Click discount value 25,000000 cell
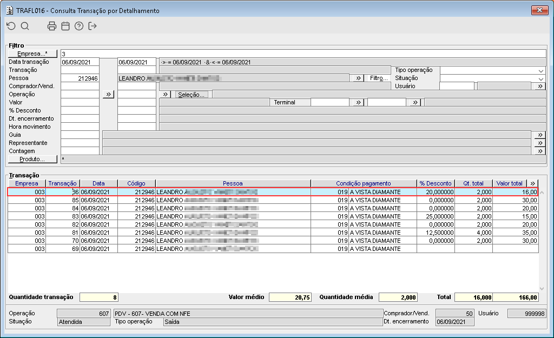 (436, 216)
